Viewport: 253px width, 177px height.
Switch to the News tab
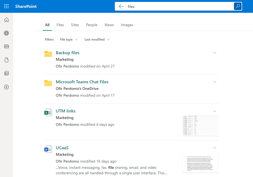109,25
